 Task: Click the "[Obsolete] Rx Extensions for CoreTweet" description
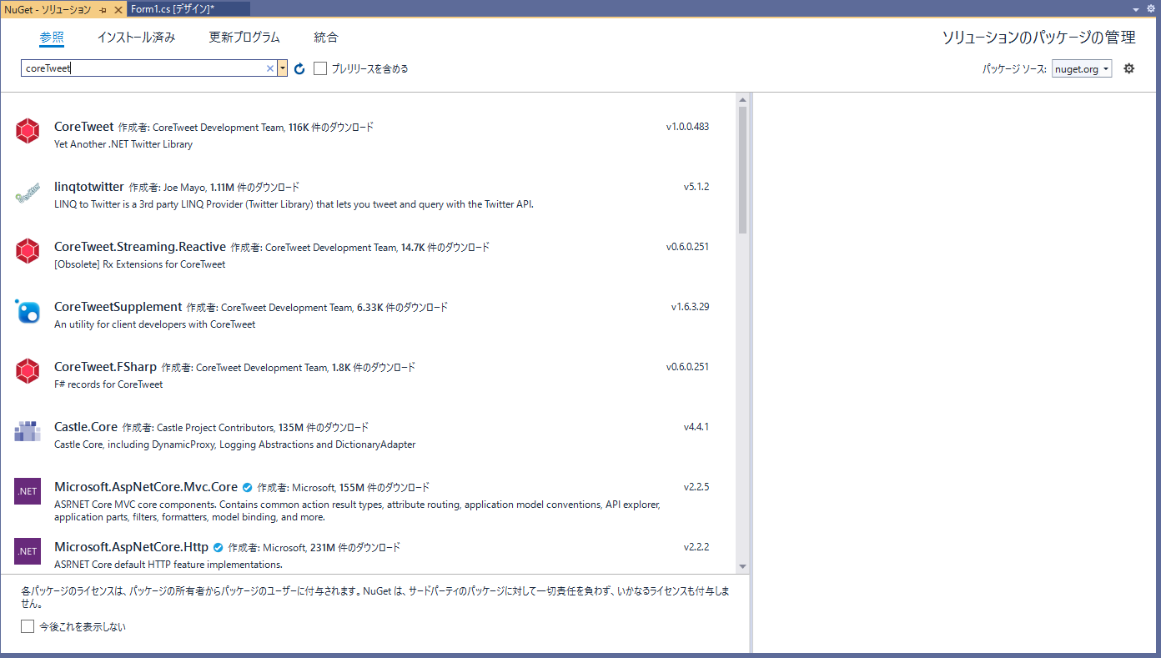140,264
